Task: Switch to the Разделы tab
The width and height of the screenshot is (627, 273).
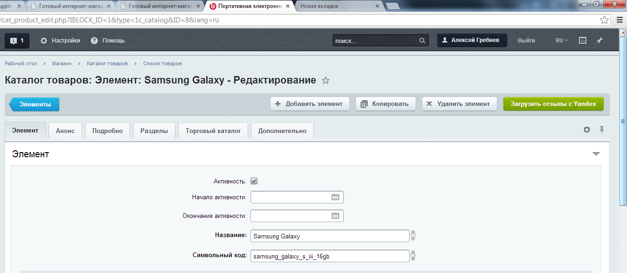Action: tap(154, 131)
